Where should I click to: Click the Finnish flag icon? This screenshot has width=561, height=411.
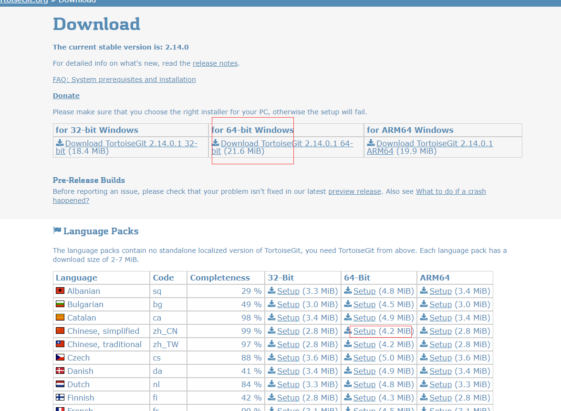pyautogui.click(x=60, y=398)
